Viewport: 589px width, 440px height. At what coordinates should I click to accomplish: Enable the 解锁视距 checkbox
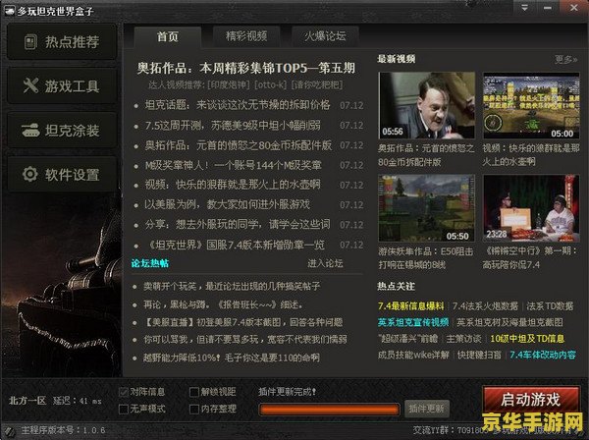pos(194,392)
